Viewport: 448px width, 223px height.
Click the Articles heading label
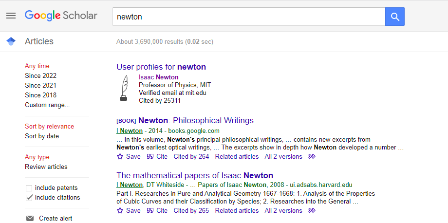click(x=39, y=41)
